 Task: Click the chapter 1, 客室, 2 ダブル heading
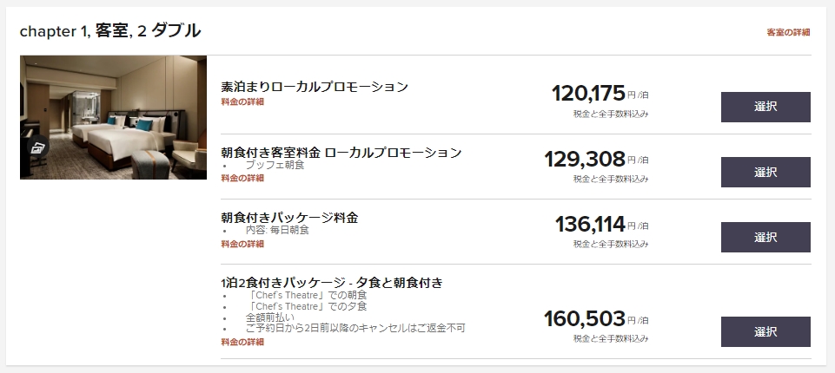pyautogui.click(x=110, y=31)
